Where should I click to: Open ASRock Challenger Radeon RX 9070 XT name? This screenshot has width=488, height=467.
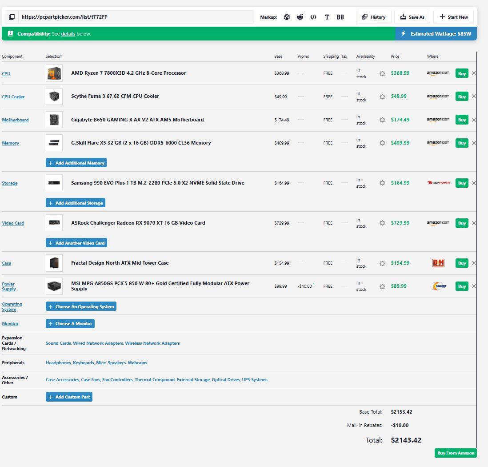pos(138,223)
